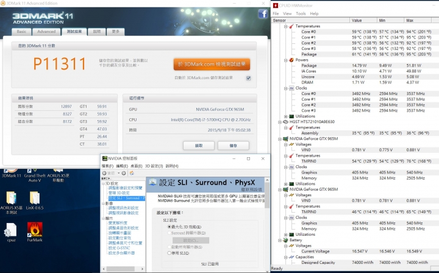The width and height of the screenshot is (439, 273).
Task: Open the LinX-0.6.5 folder icon
Action: (34, 200)
